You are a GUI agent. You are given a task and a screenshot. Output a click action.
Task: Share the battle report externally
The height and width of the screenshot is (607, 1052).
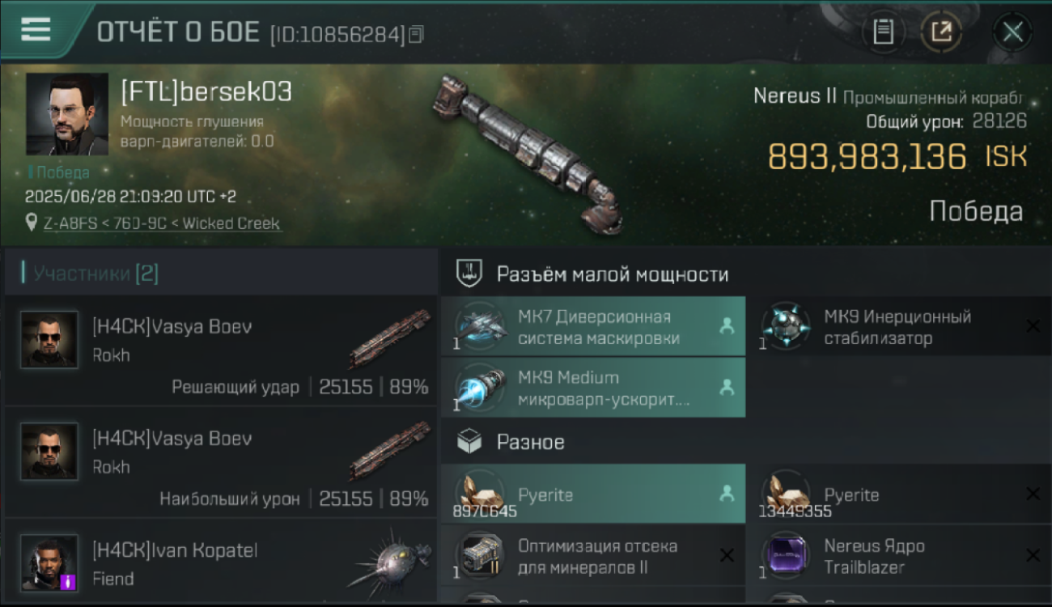(x=941, y=32)
